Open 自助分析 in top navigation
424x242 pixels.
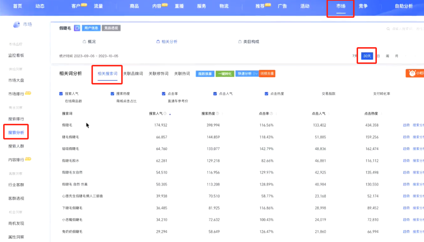point(404,6)
